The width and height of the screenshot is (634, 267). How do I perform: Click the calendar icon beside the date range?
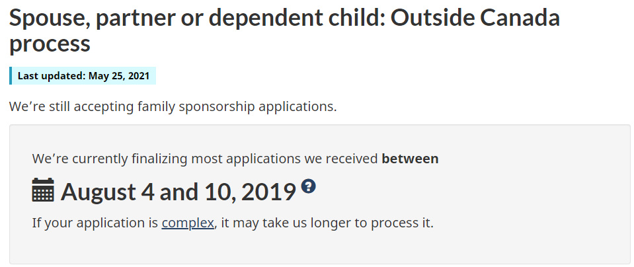pyautogui.click(x=44, y=190)
